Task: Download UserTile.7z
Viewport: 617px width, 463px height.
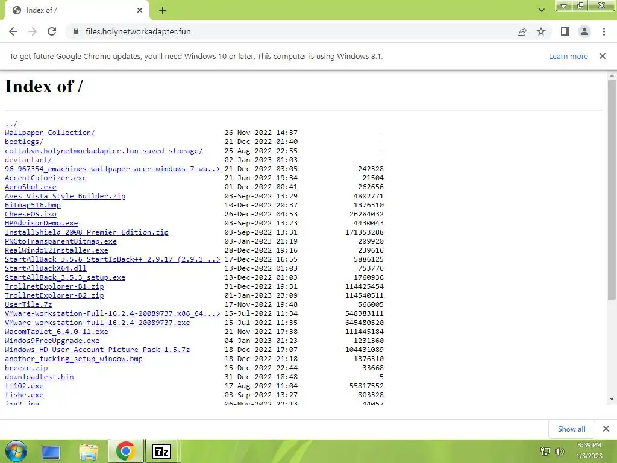Action: [28, 304]
